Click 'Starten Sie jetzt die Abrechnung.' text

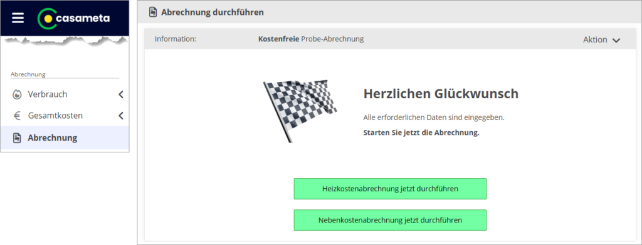[x=421, y=132]
